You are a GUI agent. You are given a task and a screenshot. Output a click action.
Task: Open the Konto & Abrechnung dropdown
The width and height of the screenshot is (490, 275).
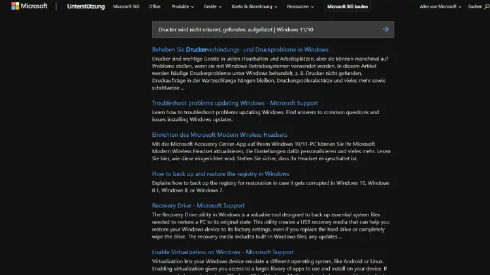254,7
